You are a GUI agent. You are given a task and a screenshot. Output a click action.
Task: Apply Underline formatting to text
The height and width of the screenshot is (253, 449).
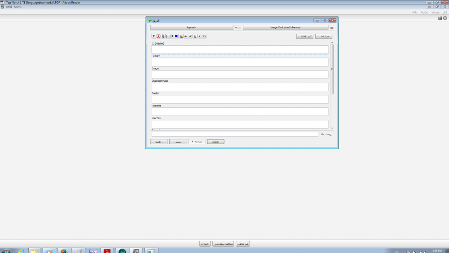point(195,36)
